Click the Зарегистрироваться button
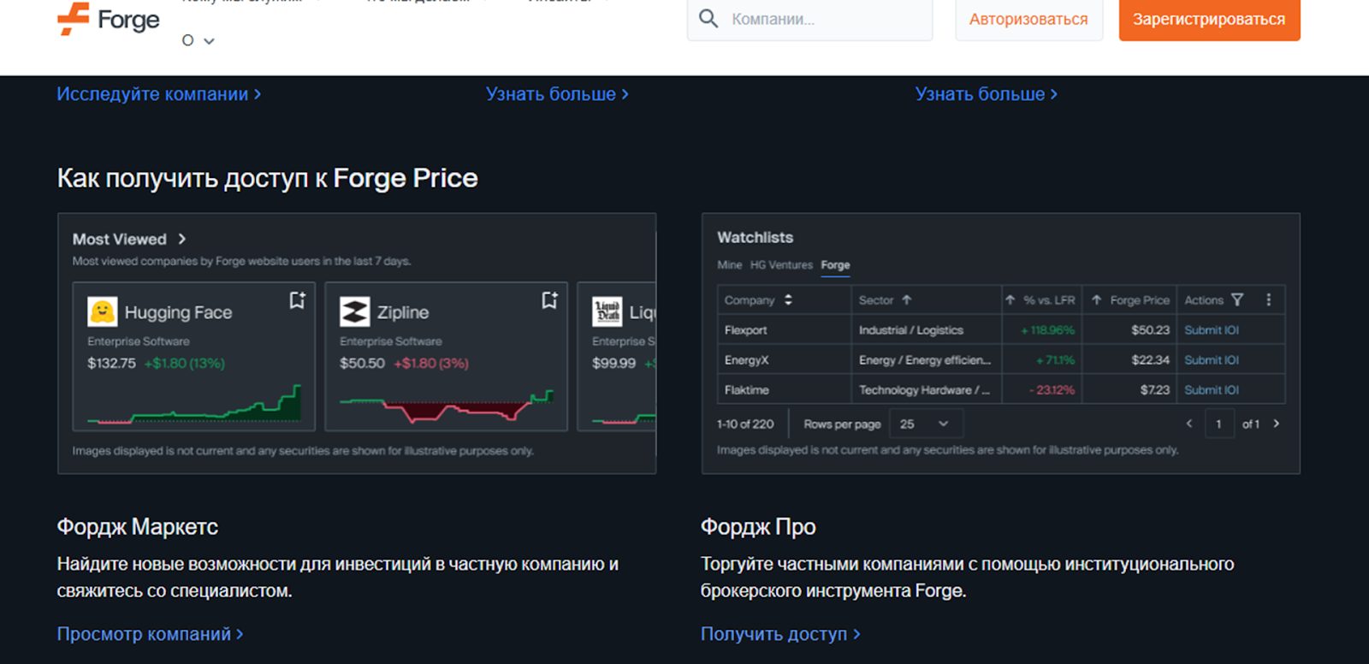Viewport: 1369px width, 664px height. (x=1209, y=20)
